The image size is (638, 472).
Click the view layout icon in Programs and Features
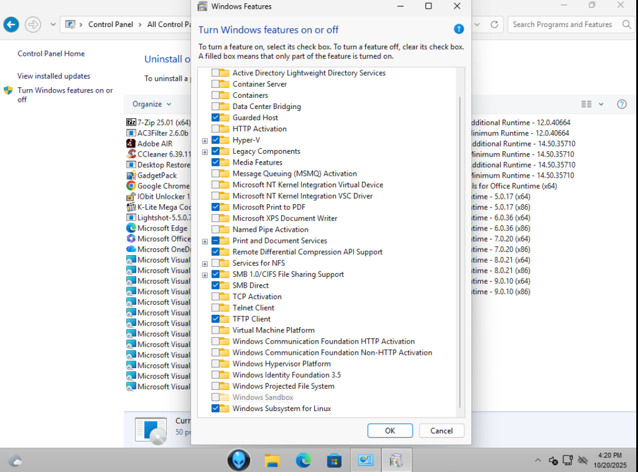pos(586,104)
